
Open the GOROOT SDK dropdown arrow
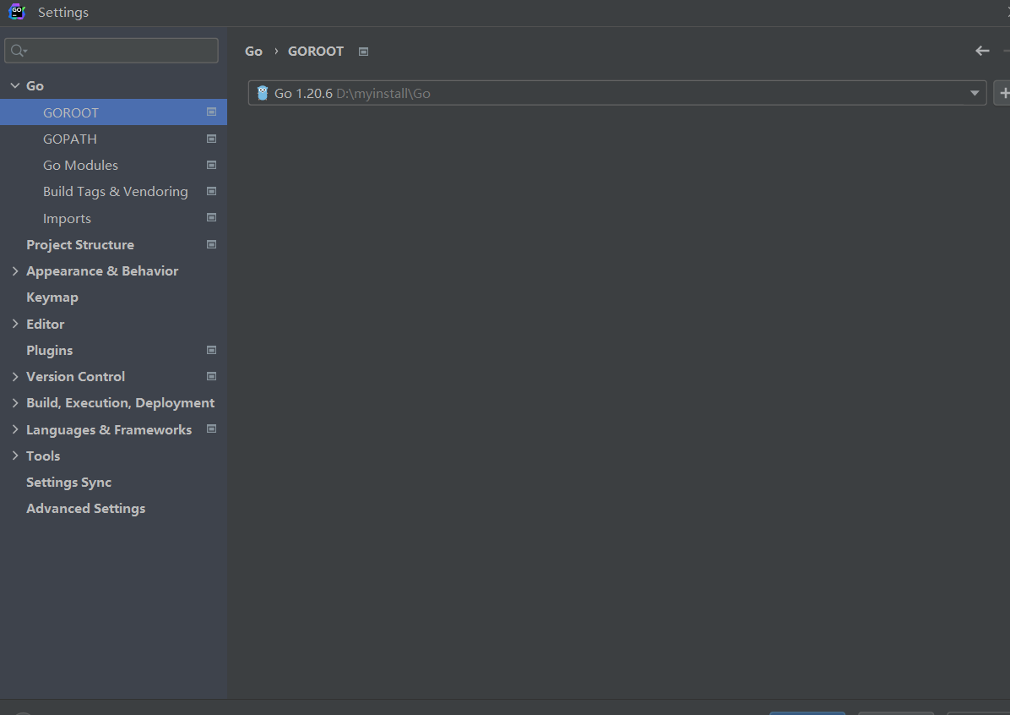(x=975, y=93)
